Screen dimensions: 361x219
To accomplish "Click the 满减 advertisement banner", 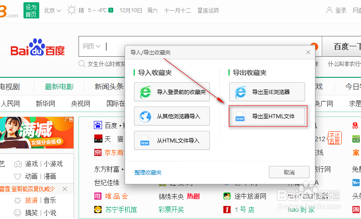I will 37,133.
